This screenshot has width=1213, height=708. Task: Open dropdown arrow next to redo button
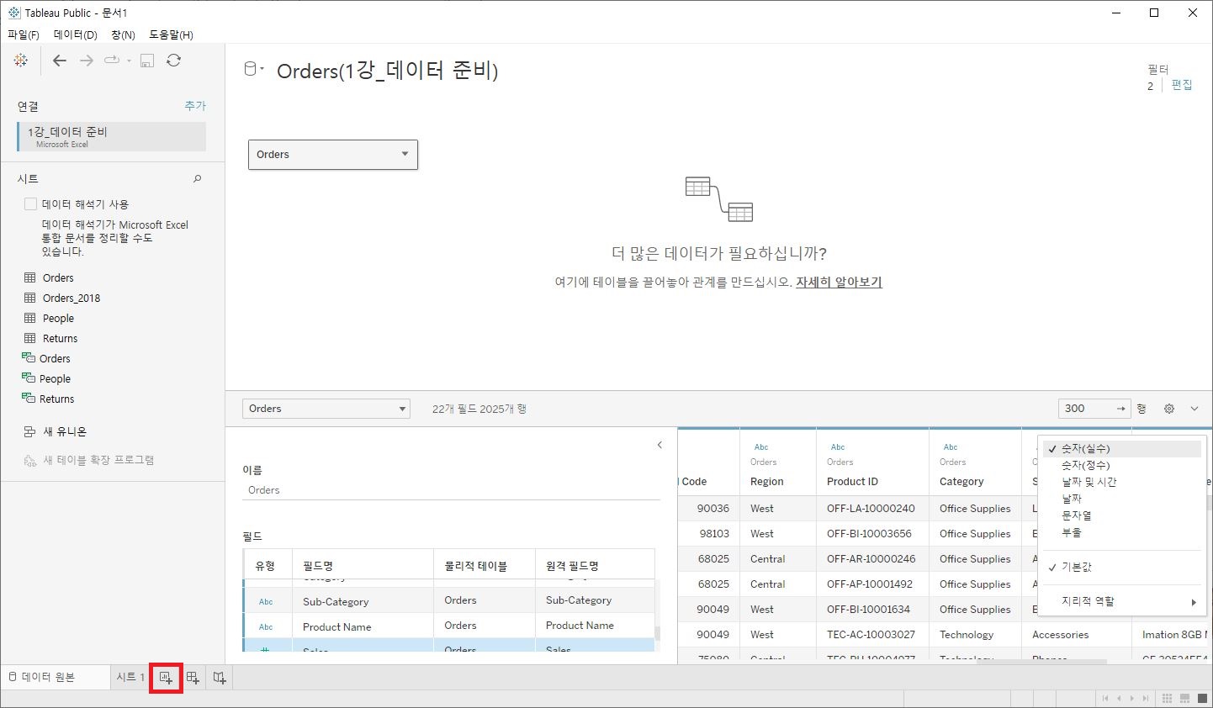pyautogui.click(x=129, y=61)
